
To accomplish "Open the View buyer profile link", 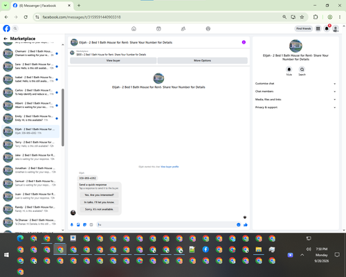I will [x=170, y=167].
